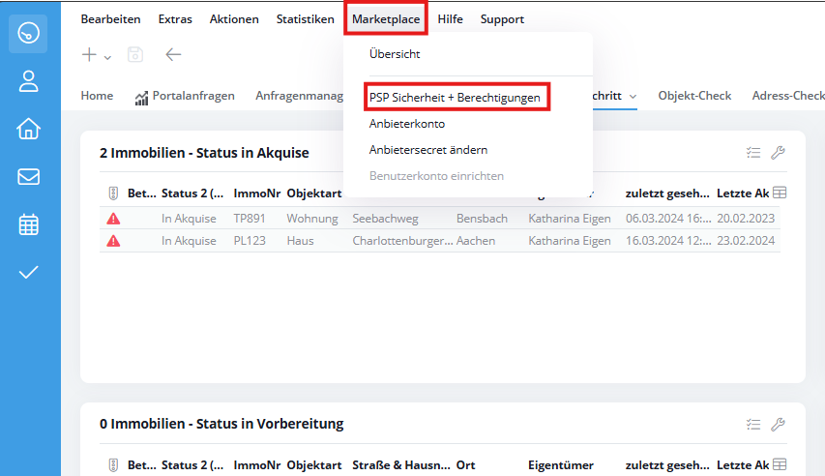825x476 pixels.
Task: Click the wrench icon of Akquise widget
Action: (777, 153)
